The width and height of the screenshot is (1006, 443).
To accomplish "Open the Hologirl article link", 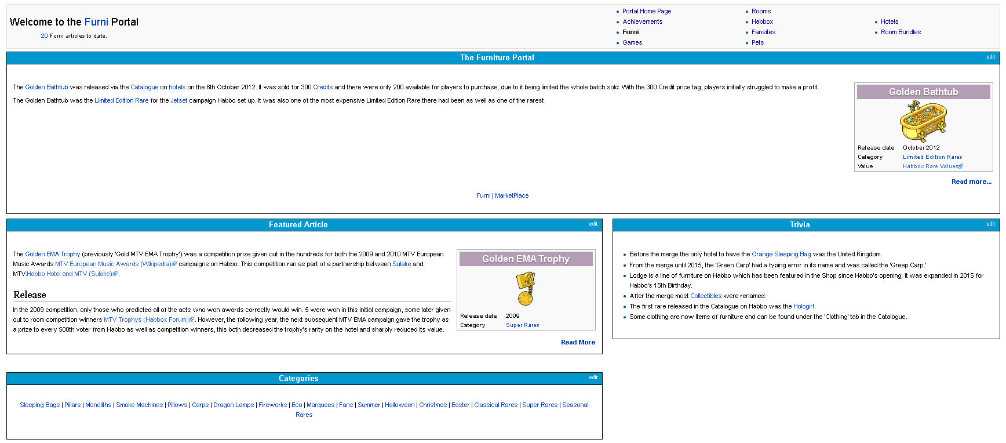I will coord(803,306).
